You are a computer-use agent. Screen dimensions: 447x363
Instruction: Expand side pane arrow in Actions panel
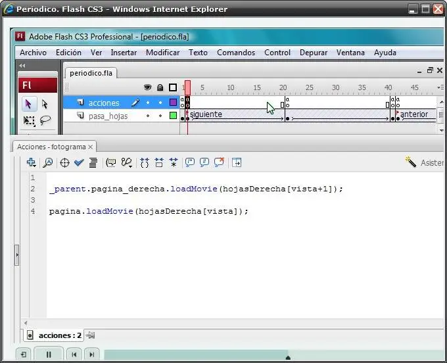[17, 255]
